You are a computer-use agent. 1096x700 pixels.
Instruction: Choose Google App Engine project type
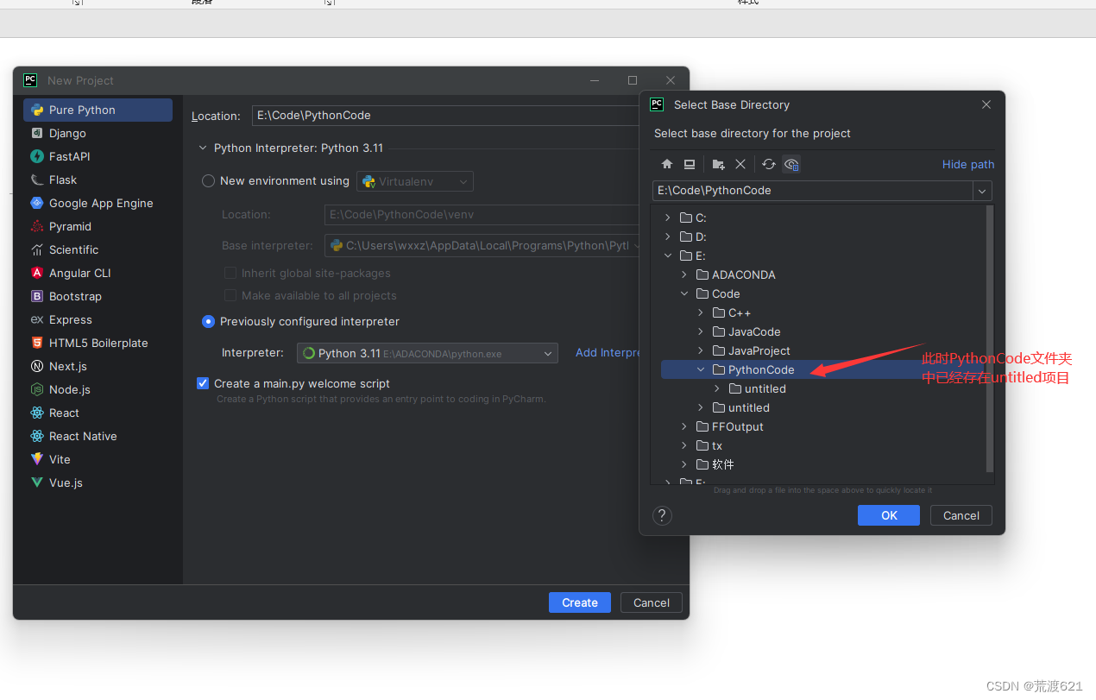[98, 203]
